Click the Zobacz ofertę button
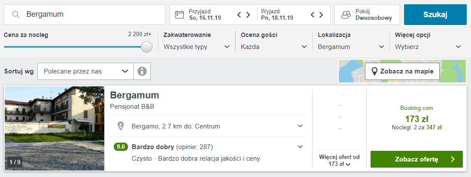This screenshot has width=471, height=177. tap(416, 159)
